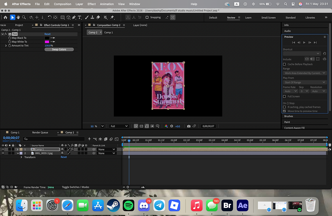The width and height of the screenshot is (332, 216).
Task: Select the Hand tool
Action: [x=18, y=17]
